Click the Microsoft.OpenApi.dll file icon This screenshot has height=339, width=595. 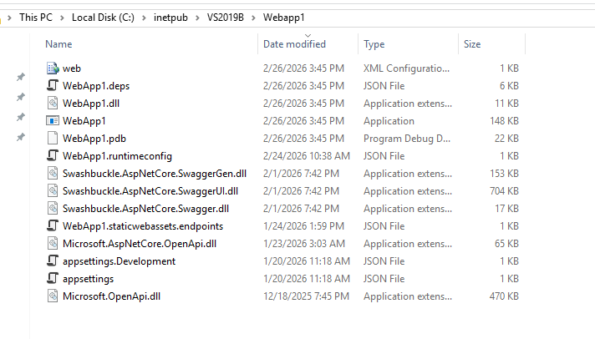(x=53, y=296)
